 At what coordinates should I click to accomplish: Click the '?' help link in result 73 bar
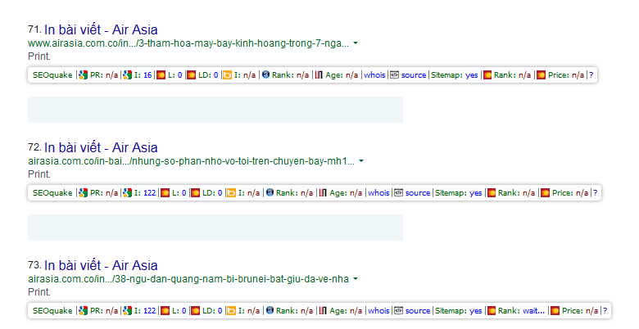605,311
